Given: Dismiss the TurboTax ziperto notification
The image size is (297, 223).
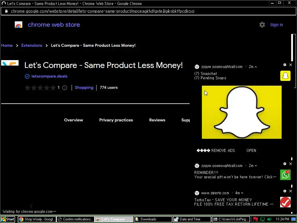Looking at the screenshot, I should pyautogui.click(x=291, y=191).
